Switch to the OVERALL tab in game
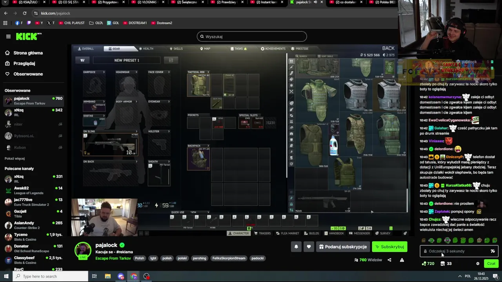The width and height of the screenshot is (502, 282). 86,49
